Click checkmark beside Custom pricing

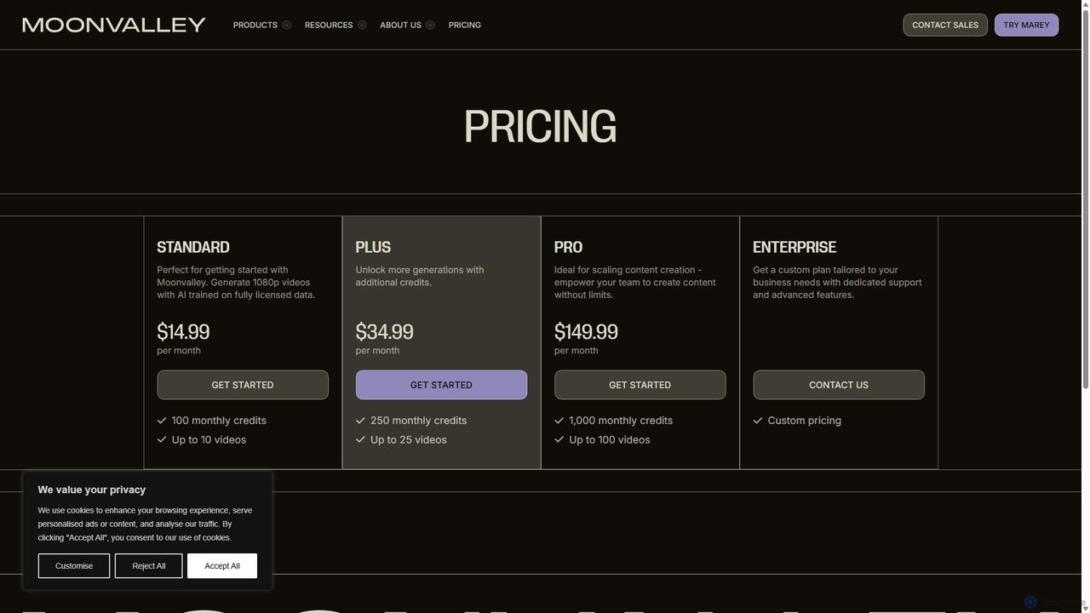click(758, 421)
